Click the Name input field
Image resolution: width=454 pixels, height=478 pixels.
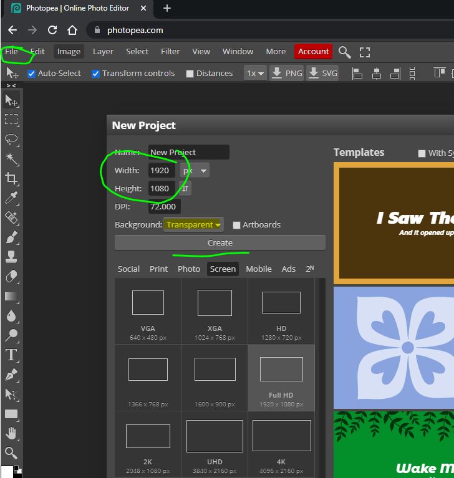[188, 152]
